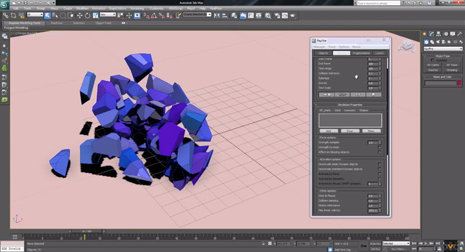This screenshot has height=252, width=465.
Task: Click the Unlink Selection icon
Action: point(14,15)
